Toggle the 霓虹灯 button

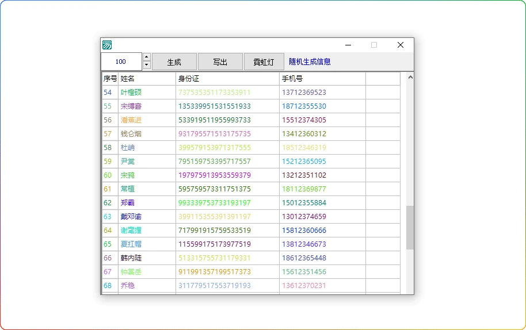264,62
